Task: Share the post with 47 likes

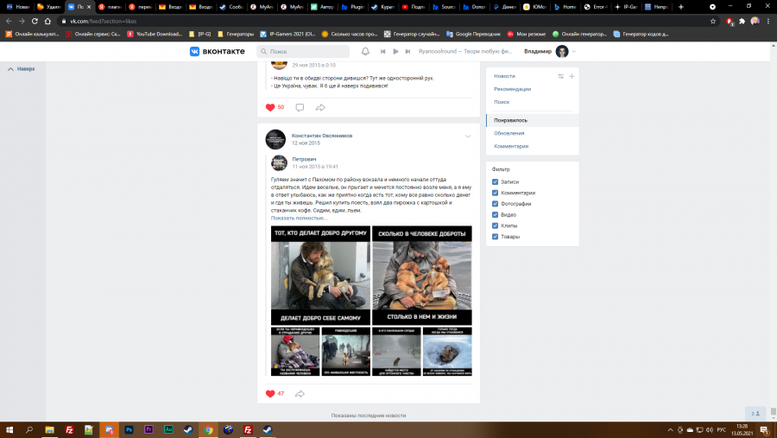Action: [300, 393]
